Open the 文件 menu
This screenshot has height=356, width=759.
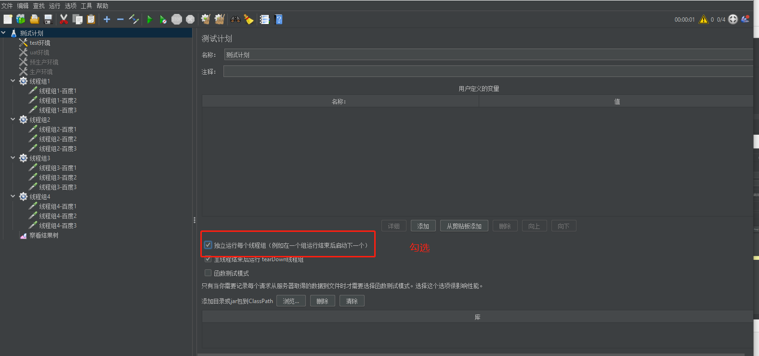(7, 6)
